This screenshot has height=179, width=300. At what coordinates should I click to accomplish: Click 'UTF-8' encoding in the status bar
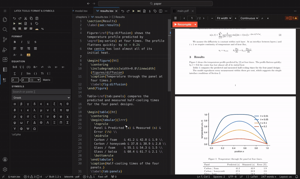[x=232, y=177]
